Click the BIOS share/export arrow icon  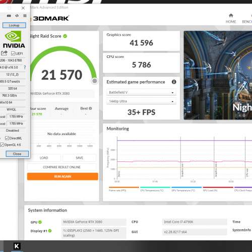pyautogui.click(x=4, y=53)
